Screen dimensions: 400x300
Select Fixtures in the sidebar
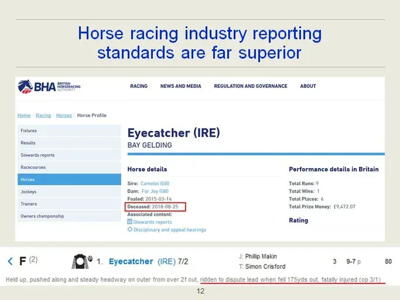[x=69, y=131]
